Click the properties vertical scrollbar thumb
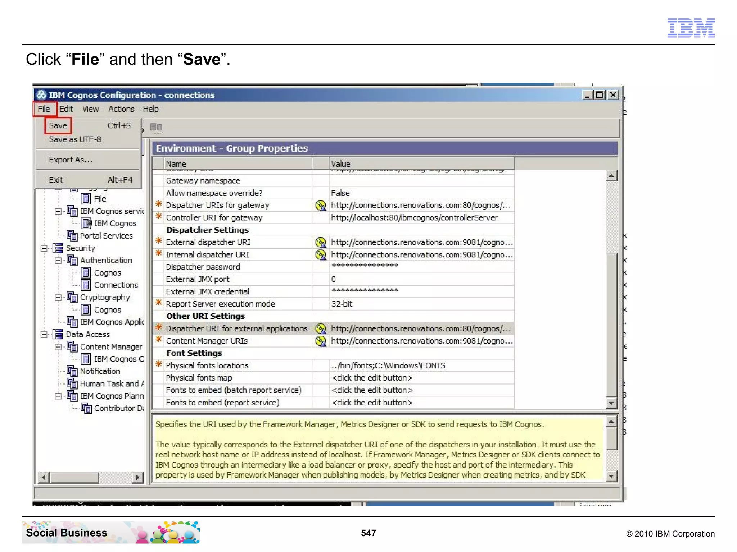Screen dimensions: 737x552 pyautogui.click(x=611, y=325)
